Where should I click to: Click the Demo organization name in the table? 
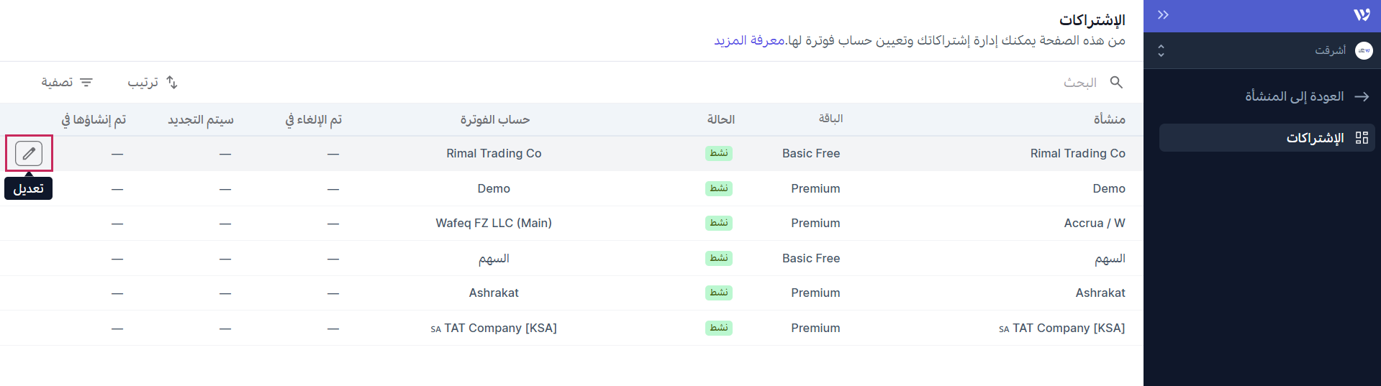coord(1108,188)
